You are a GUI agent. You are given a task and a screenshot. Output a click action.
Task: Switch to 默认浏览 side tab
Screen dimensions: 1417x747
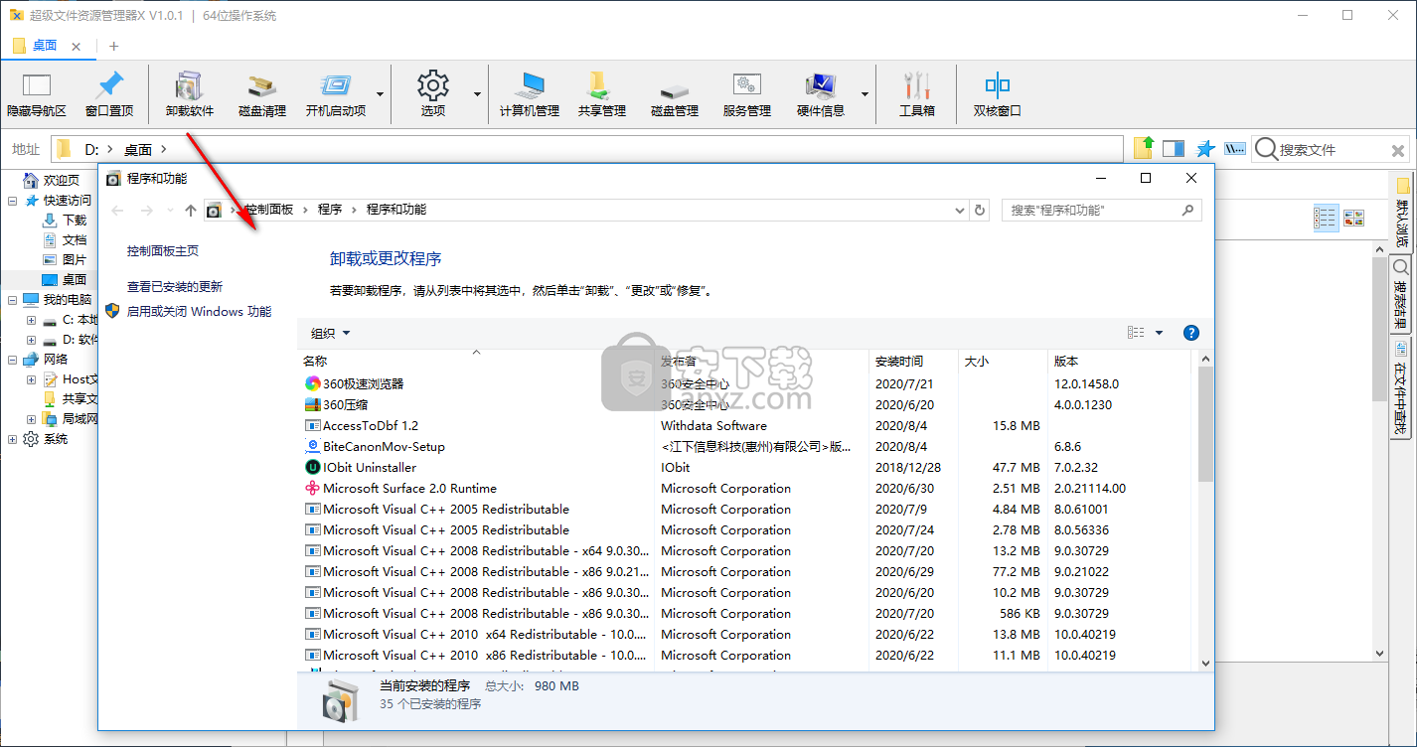tap(1402, 213)
